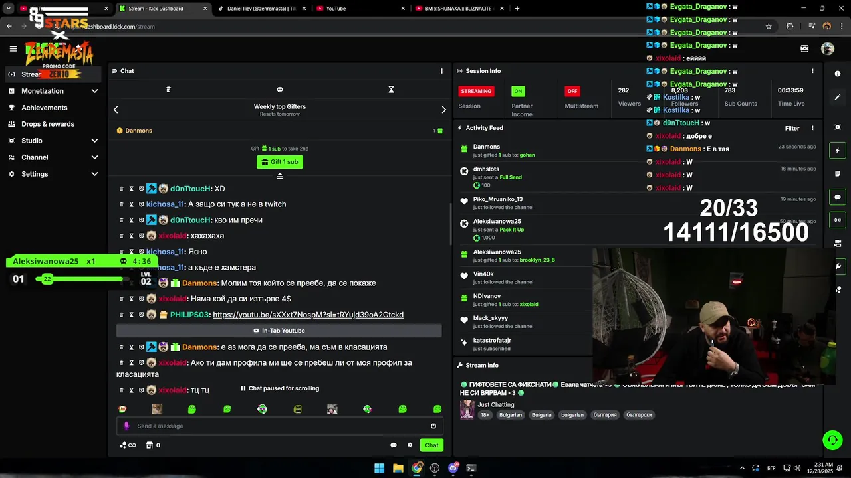Click the Just Chatting category link
The image size is (851, 478).
click(x=496, y=404)
